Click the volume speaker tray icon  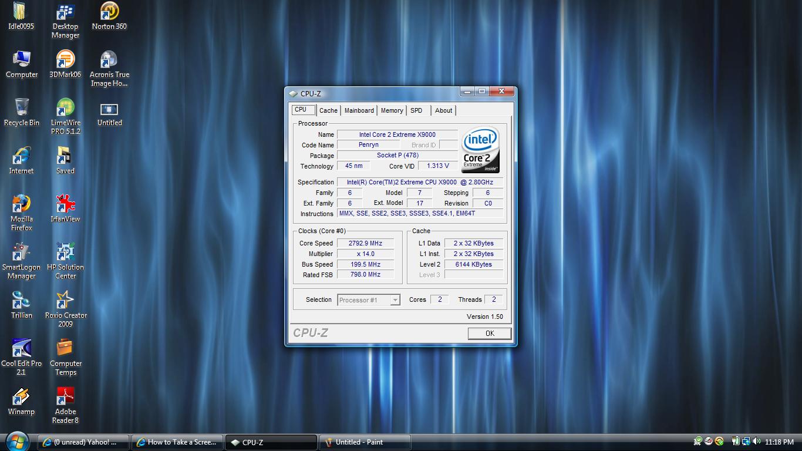point(756,442)
